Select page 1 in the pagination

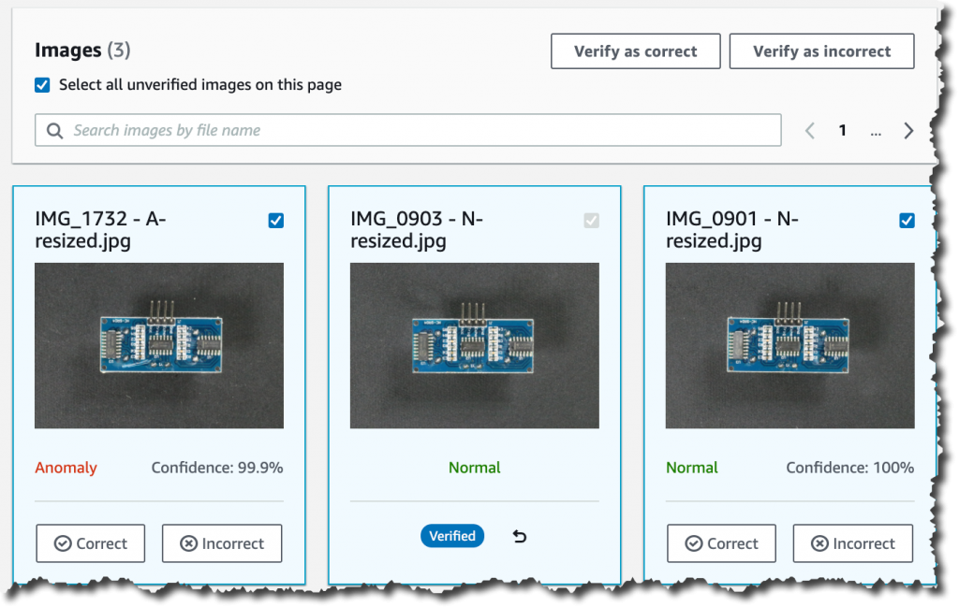[842, 130]
